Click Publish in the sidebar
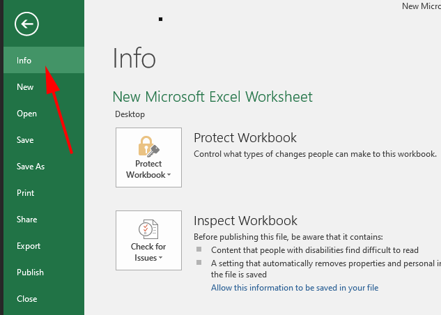441x315 pixels. 30,272
